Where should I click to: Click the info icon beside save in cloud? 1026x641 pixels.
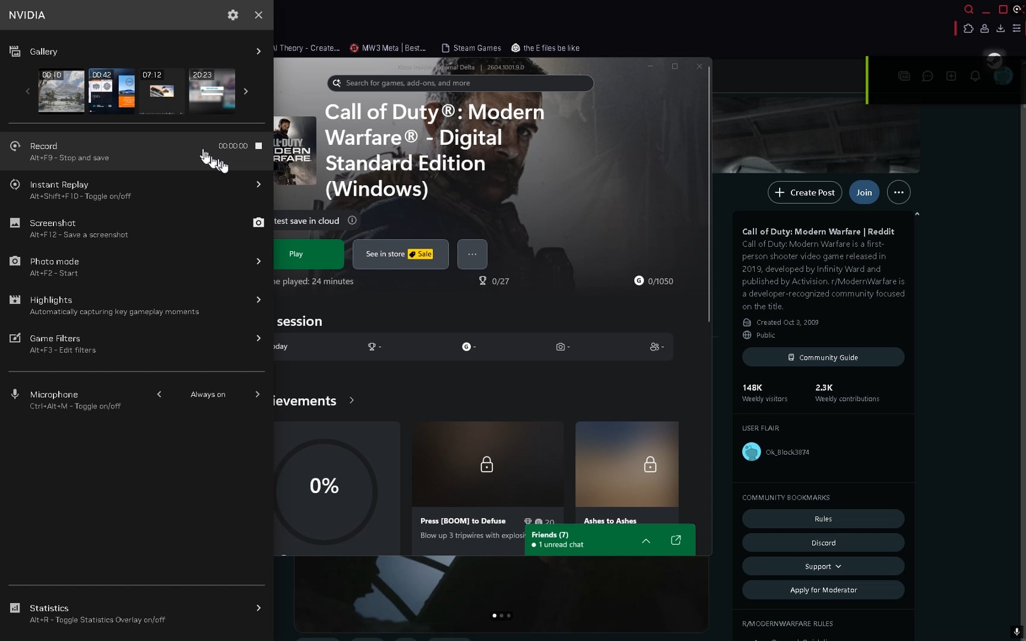click(x=352, y=220)
